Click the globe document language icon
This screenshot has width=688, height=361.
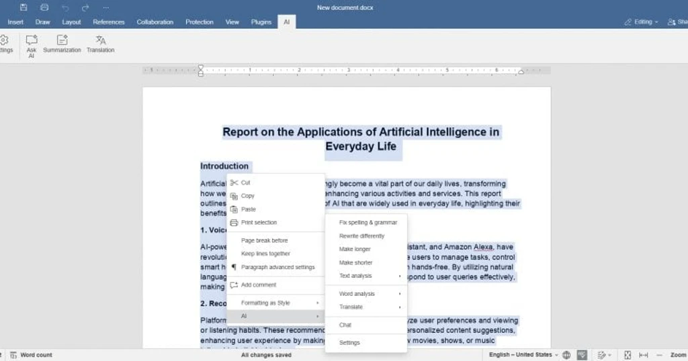(x=566, y=355)
